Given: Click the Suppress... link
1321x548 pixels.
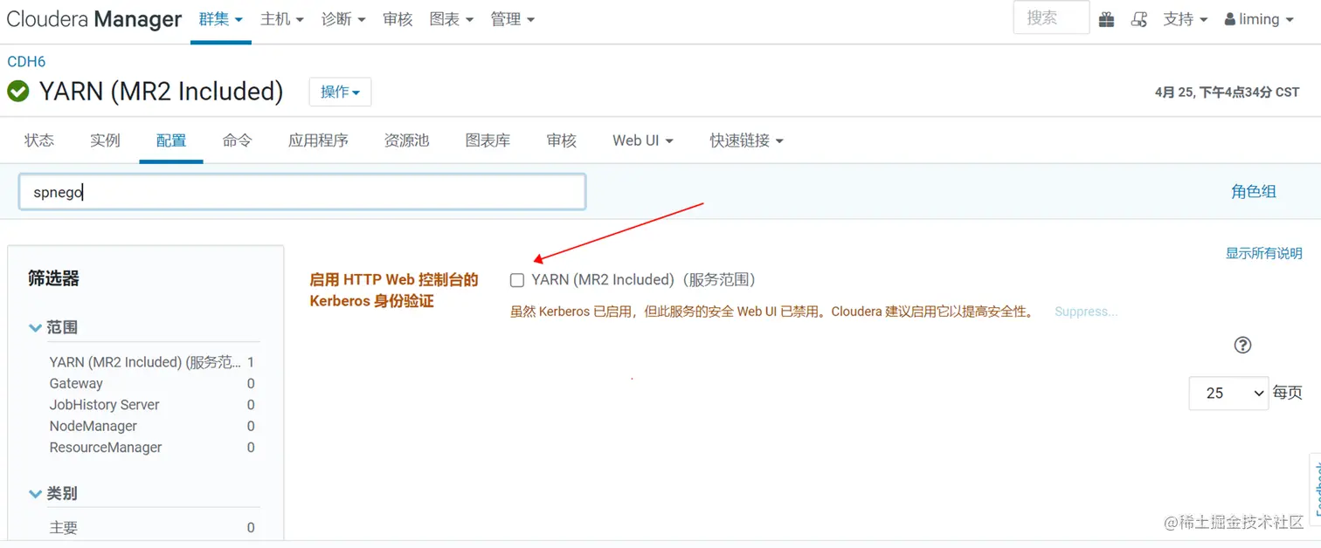Looking at the screenshot, I should pyautogui.click(x=1086, y=312).
